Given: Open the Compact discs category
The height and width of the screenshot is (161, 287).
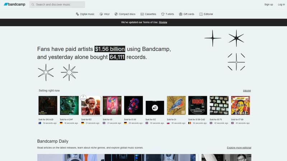Looking at the screenshot, I should tap(125, 14).
